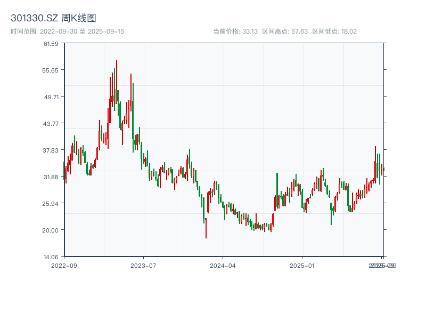
Task: Click the y-axis label 49.71
Action: (x=51, y=97)
